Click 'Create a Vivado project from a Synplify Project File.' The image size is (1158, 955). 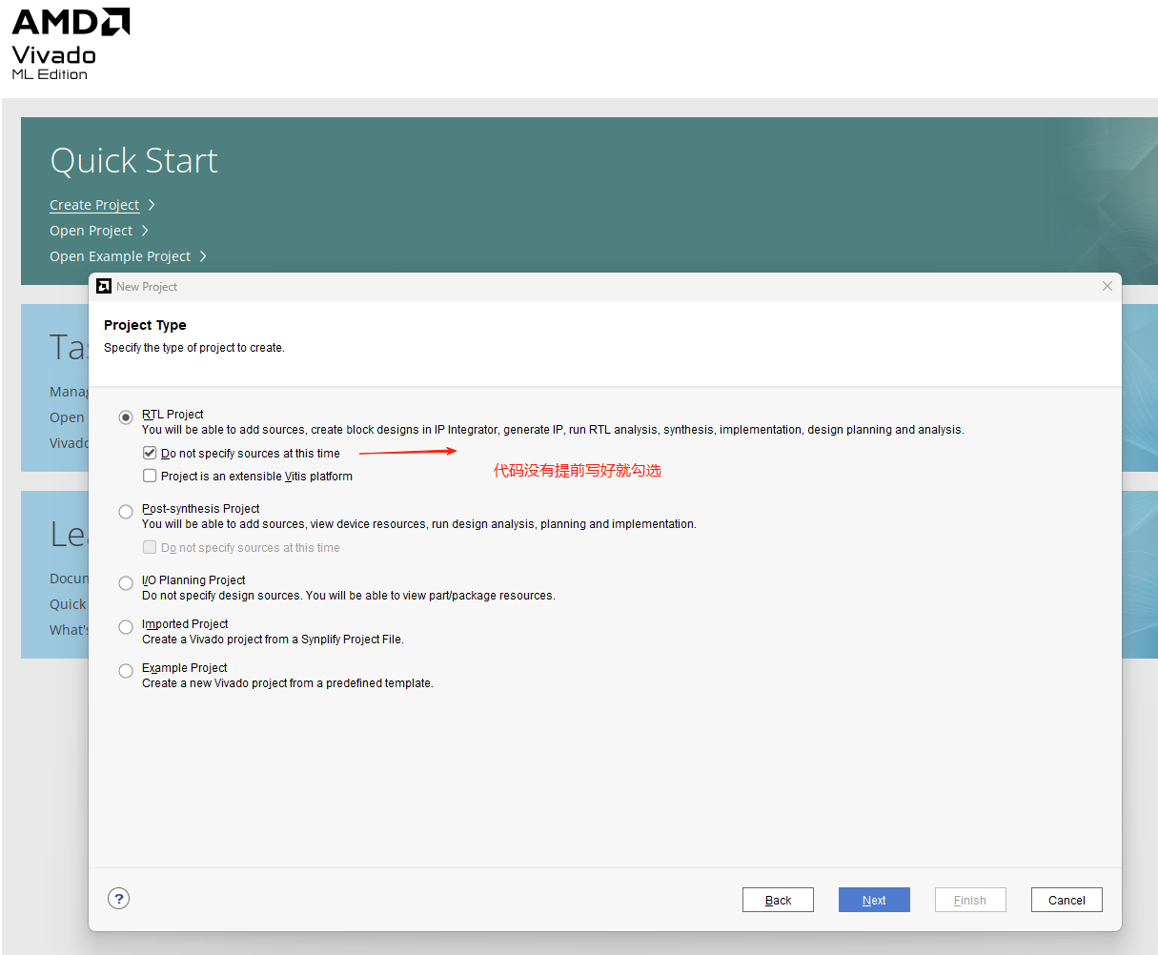click(x=273, y=640)
